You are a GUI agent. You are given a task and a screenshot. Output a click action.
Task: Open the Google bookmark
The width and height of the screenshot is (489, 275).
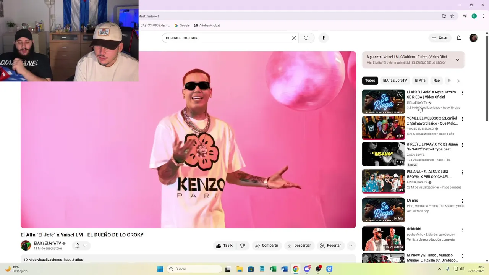(x=182, y=26)
